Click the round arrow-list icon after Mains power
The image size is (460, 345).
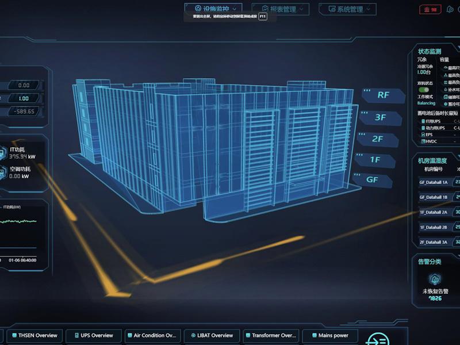pyautogui.click(x=378, y=339)
